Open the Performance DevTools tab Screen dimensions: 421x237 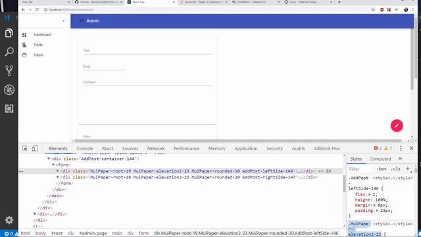(186, 148)
